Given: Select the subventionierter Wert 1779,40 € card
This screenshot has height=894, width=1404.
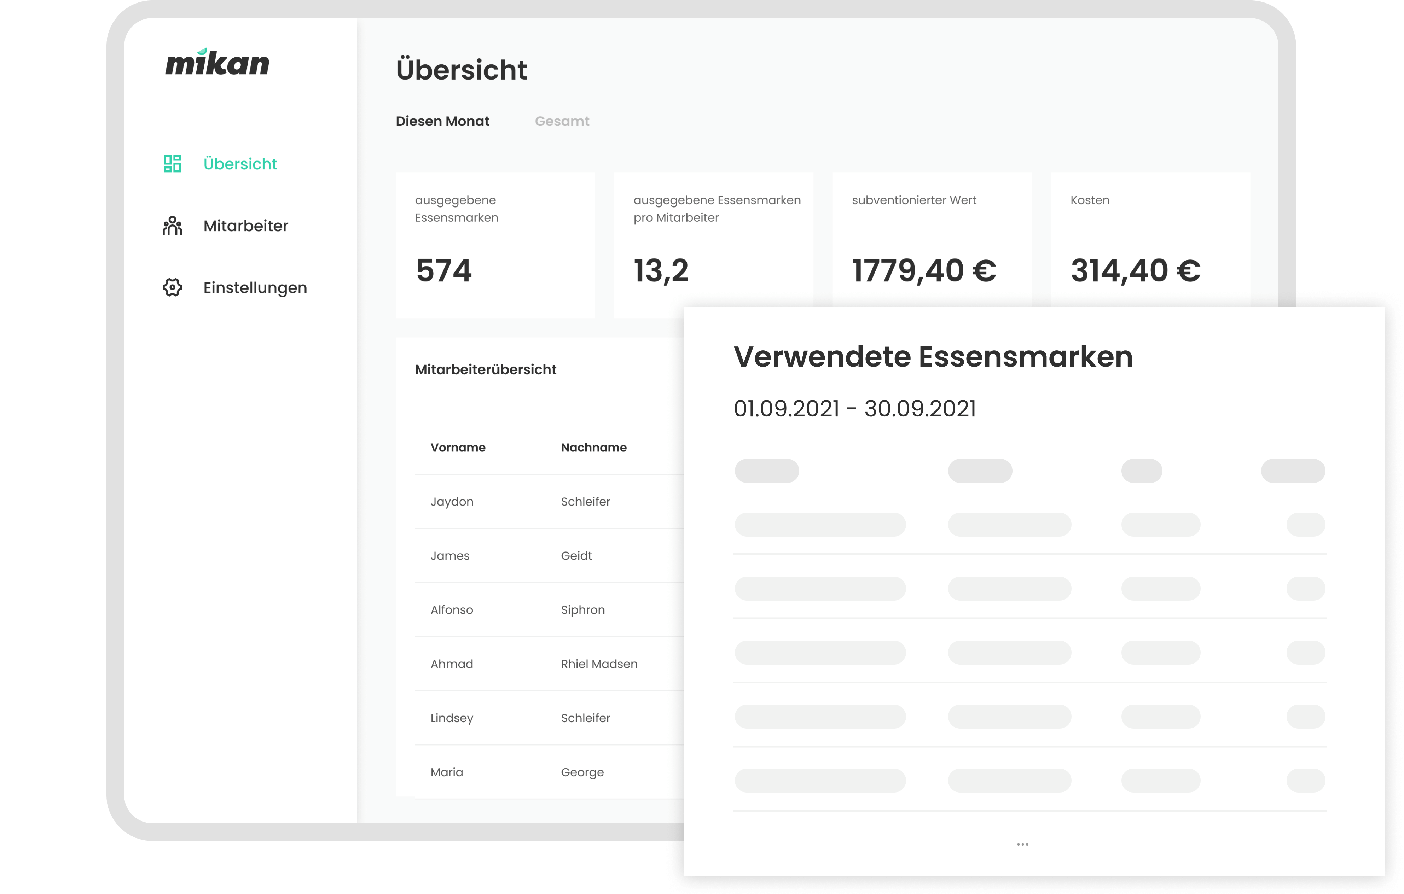Looking at the screenshot, I should tap(932, 240).
